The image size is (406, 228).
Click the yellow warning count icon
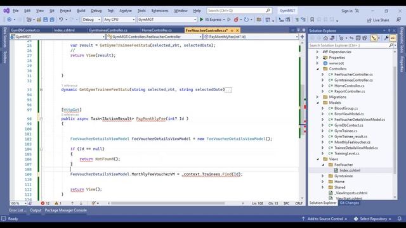tap(56, 203)
